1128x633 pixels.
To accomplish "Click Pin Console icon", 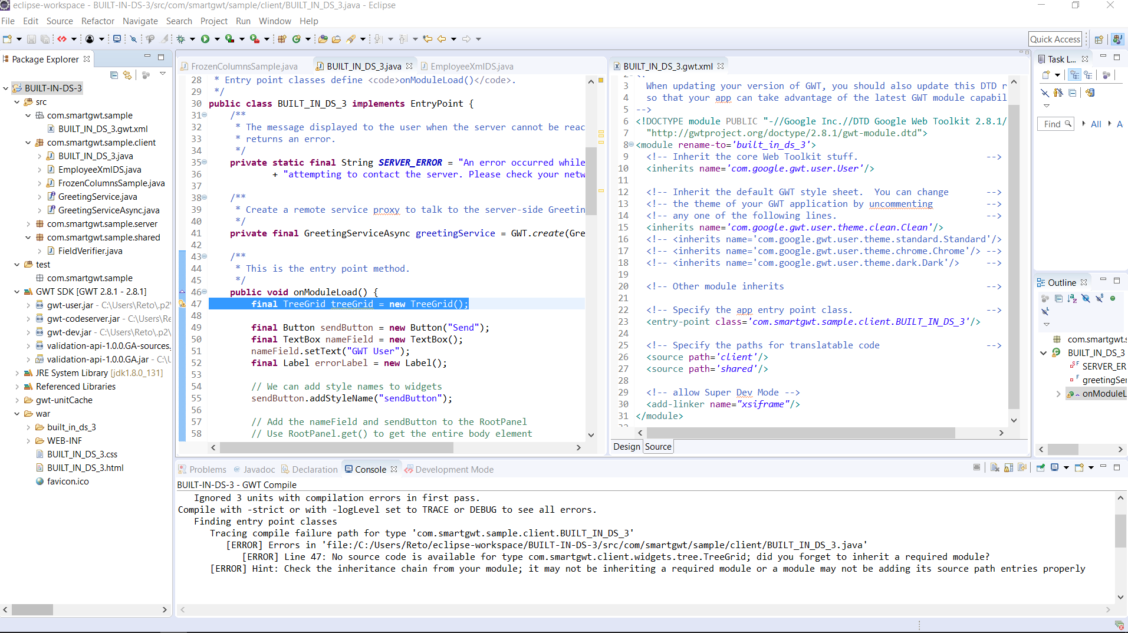I will click(x=1041, y=468).
